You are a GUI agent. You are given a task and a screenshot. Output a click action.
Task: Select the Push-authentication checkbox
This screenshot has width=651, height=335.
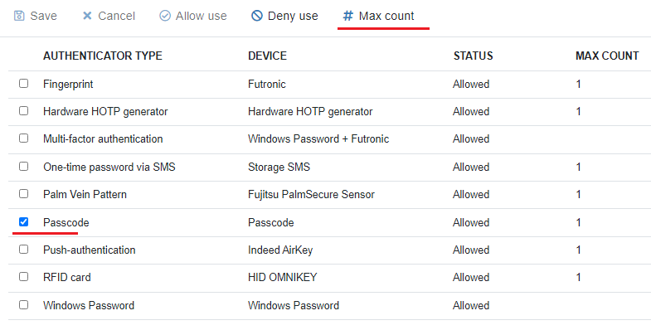[23, 250]
